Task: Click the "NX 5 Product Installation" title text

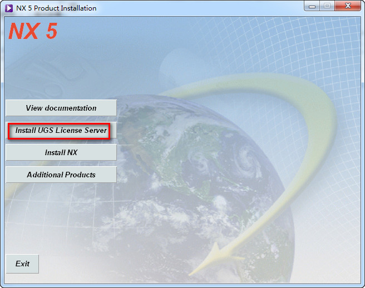Action: click(56, 8)
